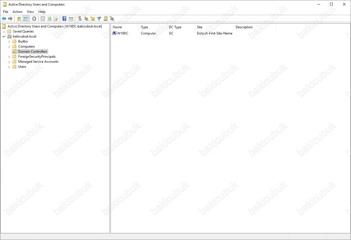Open Help with blue question mark icon
The width and height of the screenshot is (351, 240).
pyautogui.click(x=64, y=19)
